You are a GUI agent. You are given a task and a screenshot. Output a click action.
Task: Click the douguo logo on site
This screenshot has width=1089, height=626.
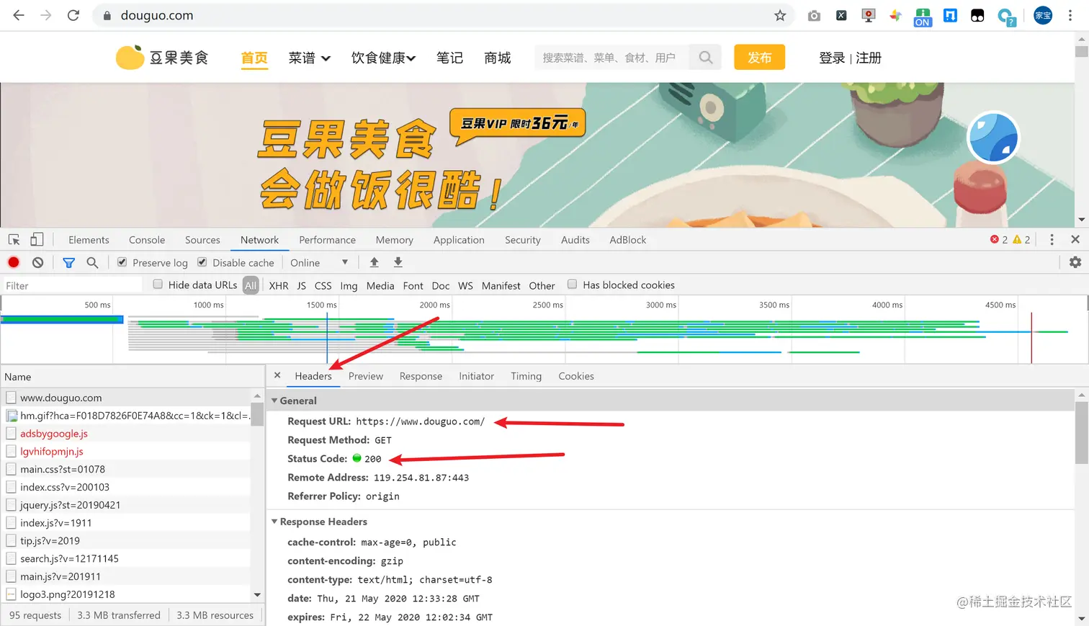point(162,57)
